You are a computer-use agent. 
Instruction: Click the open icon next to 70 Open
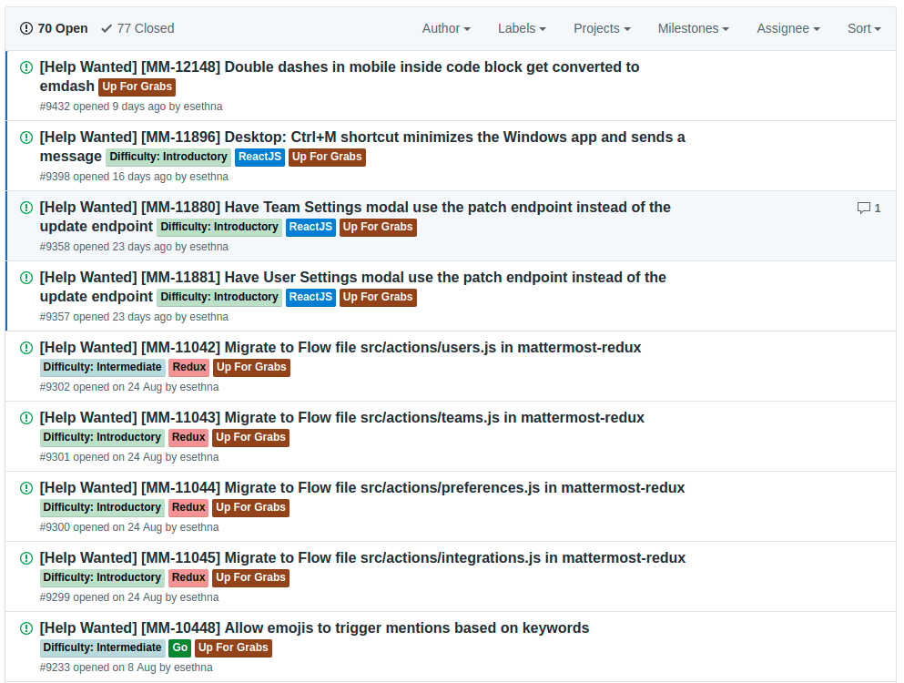point(25,28)
